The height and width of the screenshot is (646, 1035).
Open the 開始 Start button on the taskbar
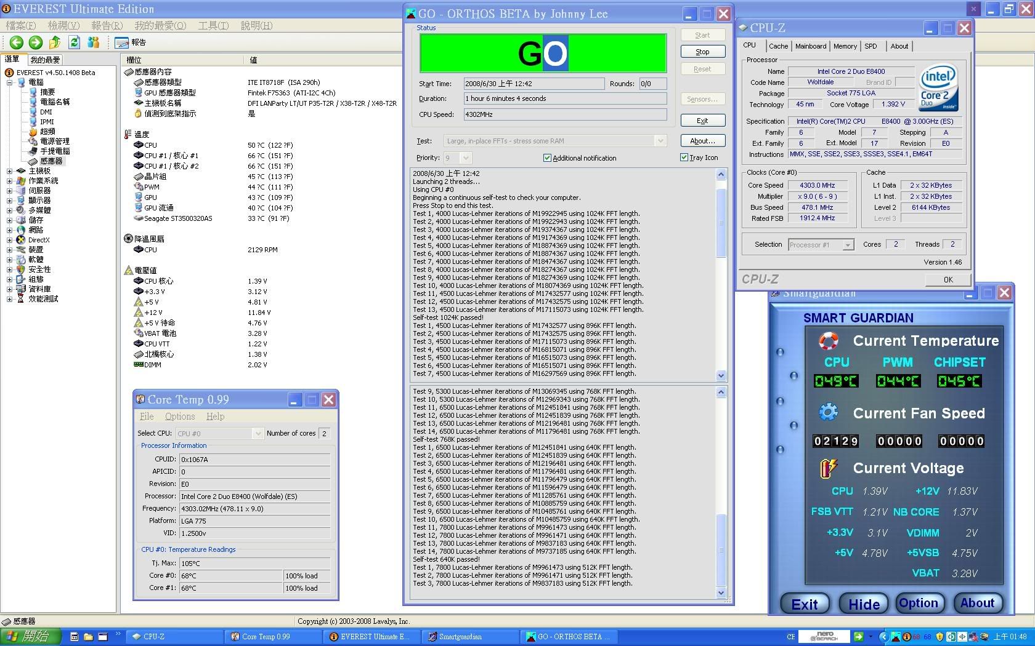click(x=30, y=637)
